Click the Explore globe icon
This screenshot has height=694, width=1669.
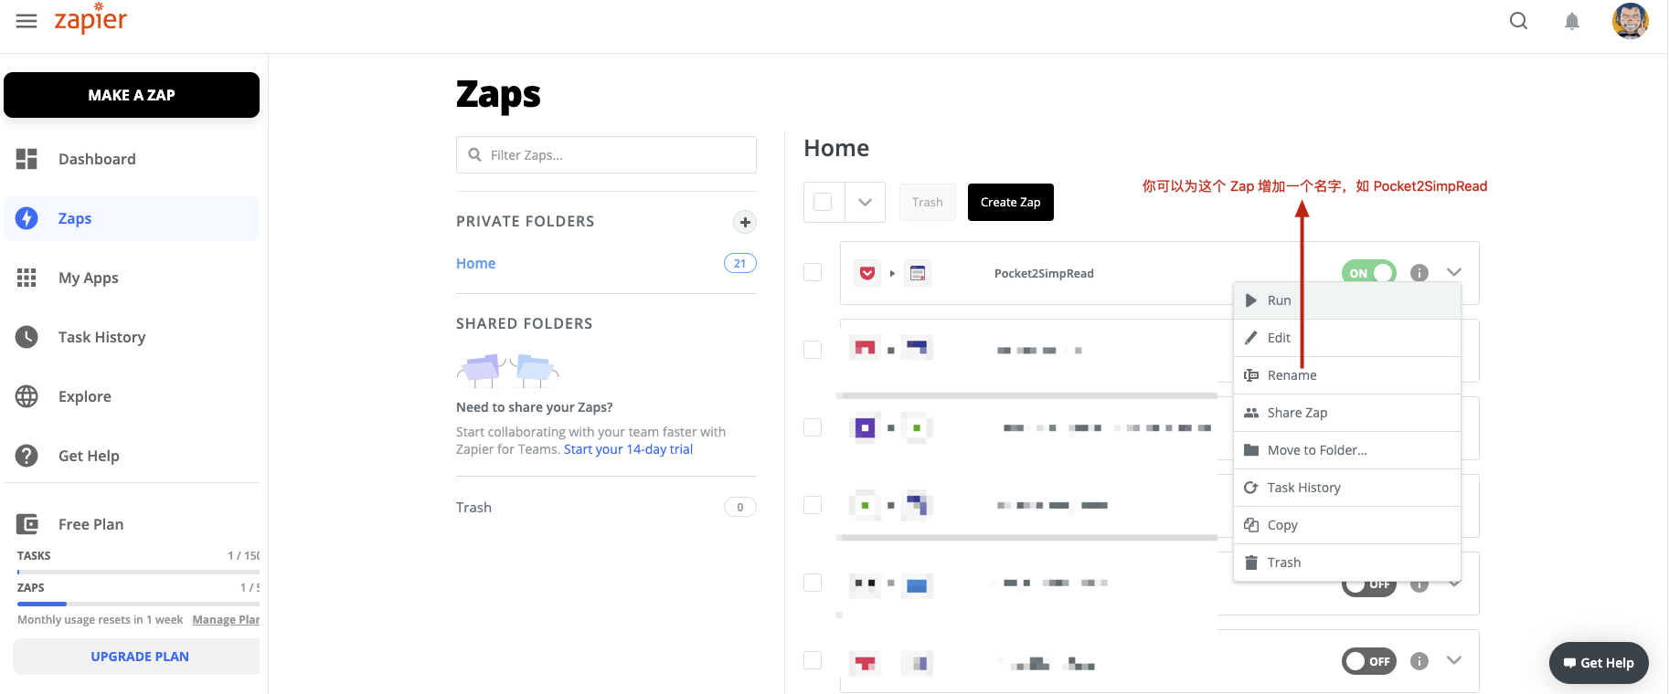(x=27, y=396)
